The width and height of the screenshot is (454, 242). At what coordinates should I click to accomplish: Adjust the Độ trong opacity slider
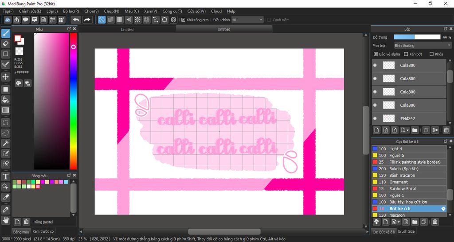[417, 37]
